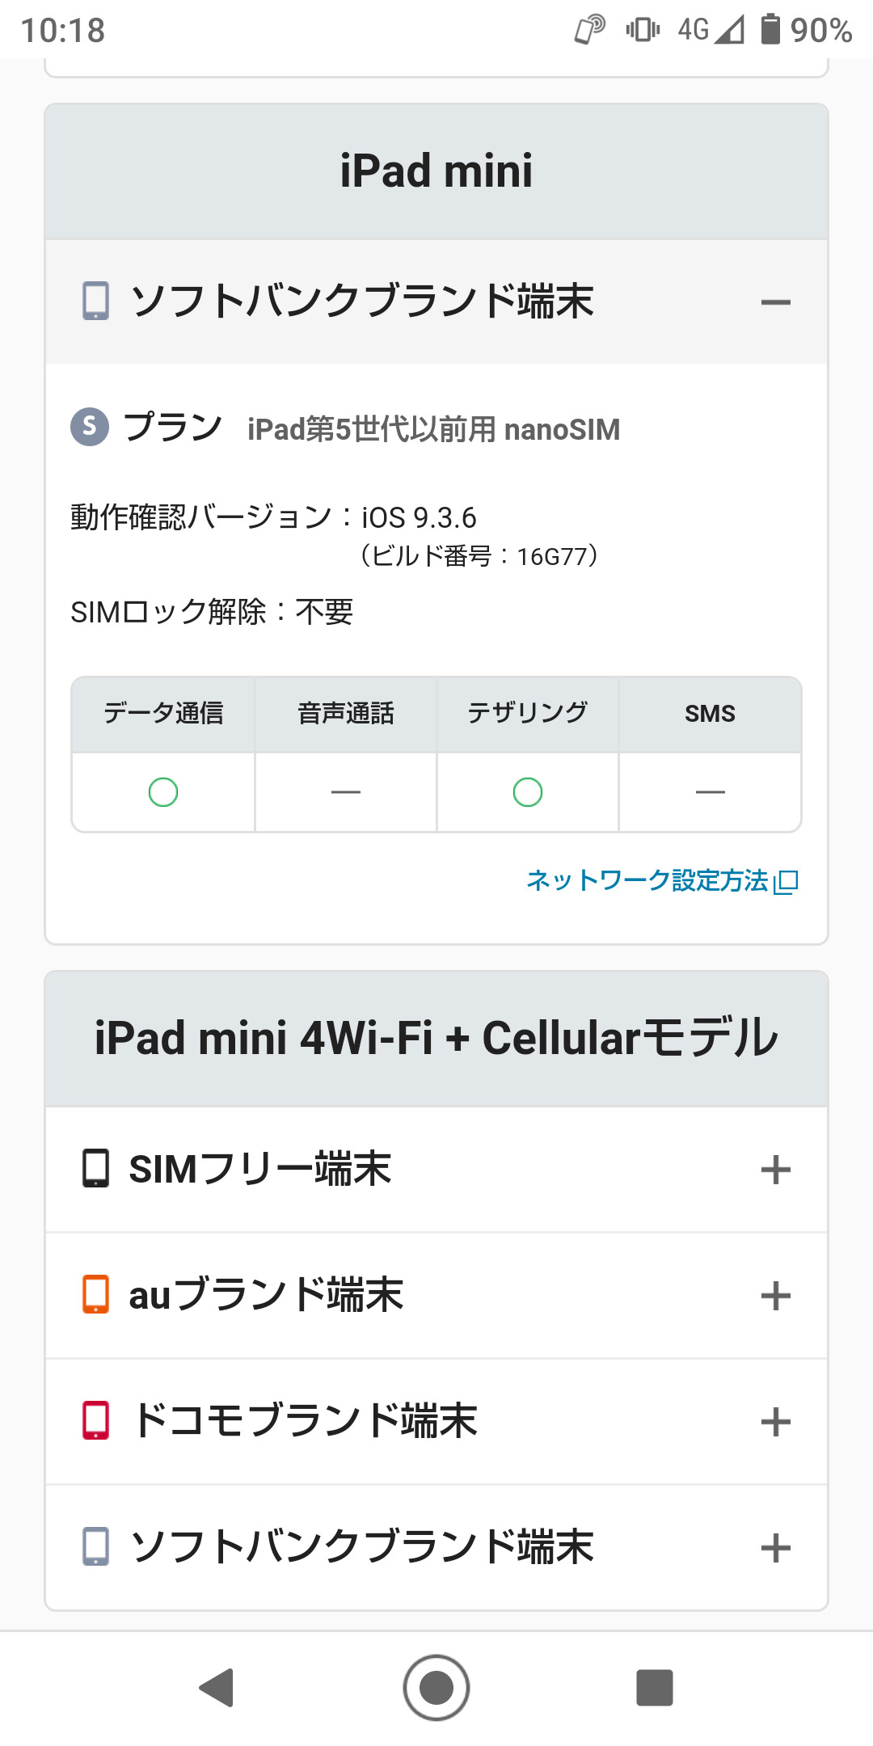Tap the SIMフリー端末 row label

pyautogui.click(x=259, y=1170)
